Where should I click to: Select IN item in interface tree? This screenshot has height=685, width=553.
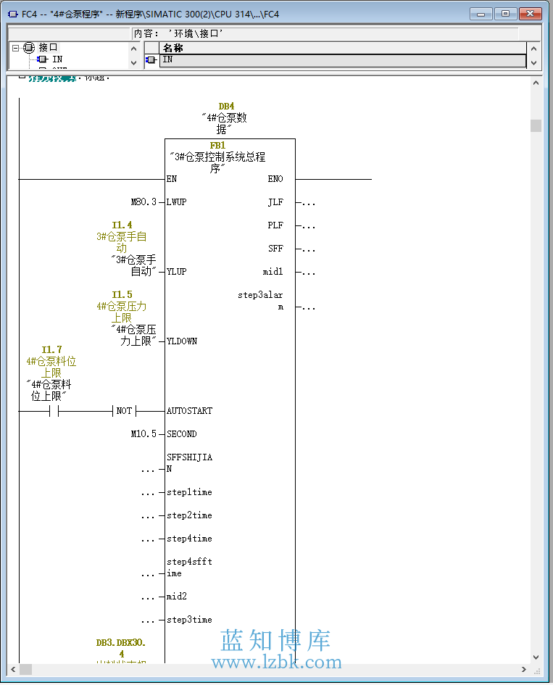pos(57,59)
